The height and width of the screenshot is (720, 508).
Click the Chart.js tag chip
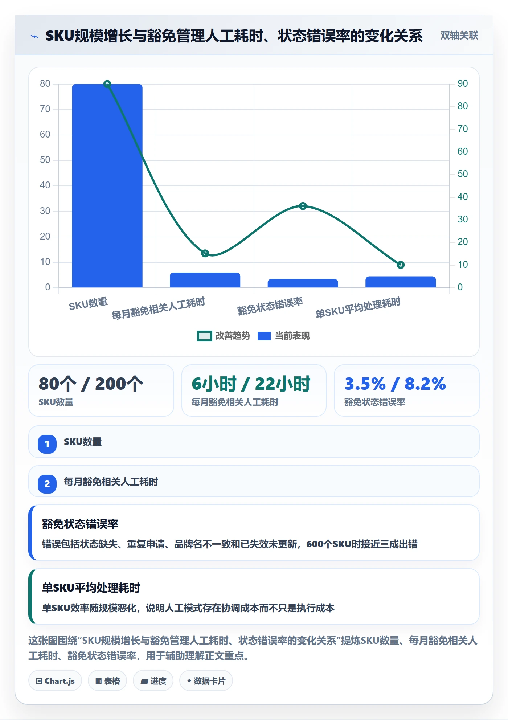55,681
